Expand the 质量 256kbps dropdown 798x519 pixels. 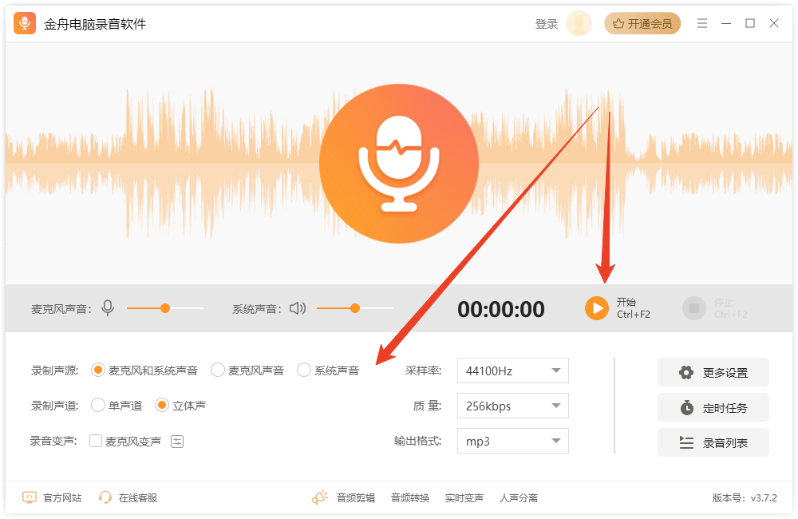coord(512,406)
